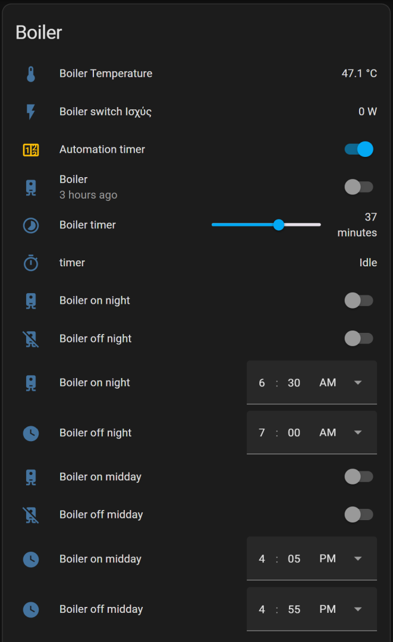Click the thermometer icon beside Boiler Temperature
The height and width of the screenshot is (642, 393).
point(31,74)
